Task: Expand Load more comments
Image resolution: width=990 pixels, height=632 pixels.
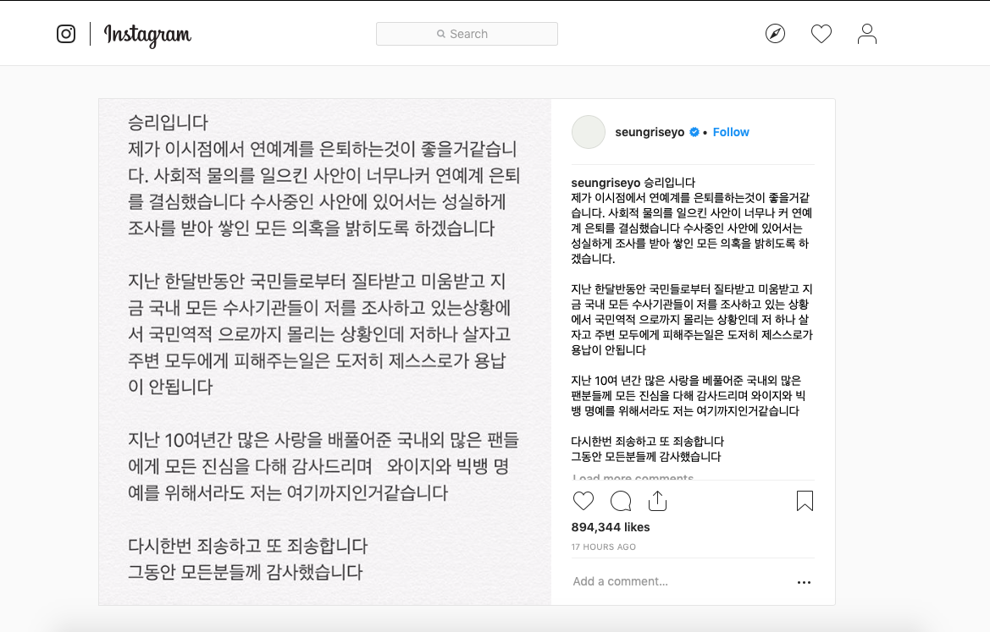Action: pos(633,477)
